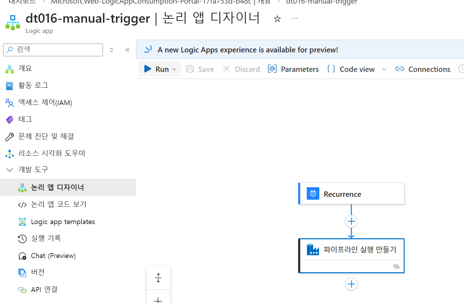
Task: Click the Logic app templates icon
Action: tap(22, 222)
